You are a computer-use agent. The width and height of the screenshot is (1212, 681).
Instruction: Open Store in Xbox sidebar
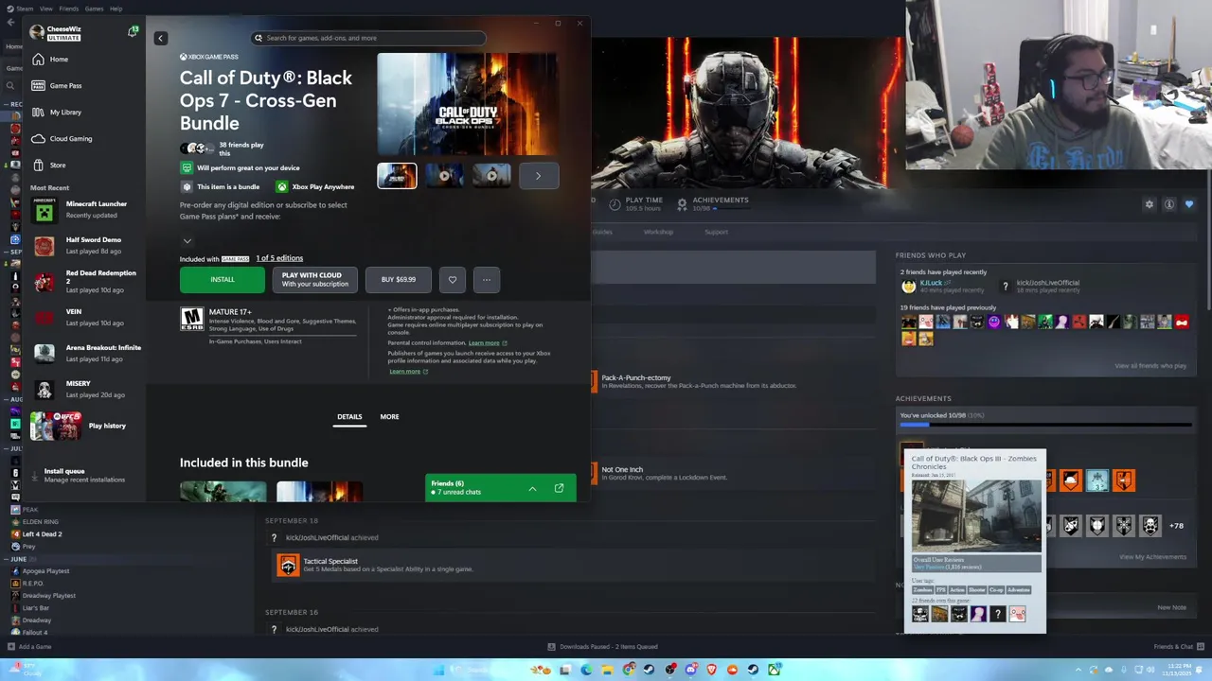click(58, 165)
